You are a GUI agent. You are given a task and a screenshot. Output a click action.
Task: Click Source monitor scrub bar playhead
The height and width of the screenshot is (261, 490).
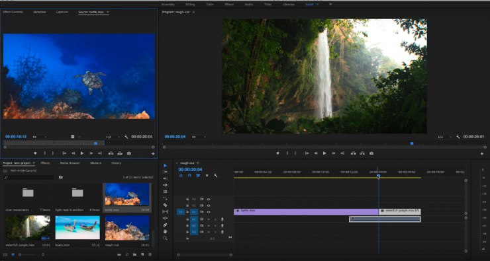95,143
